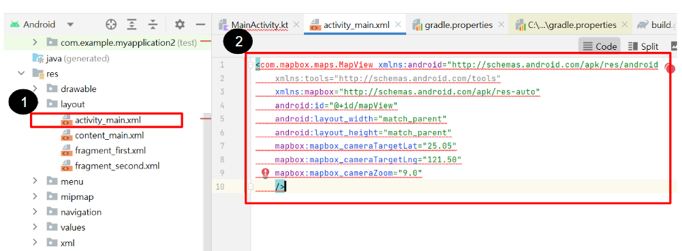Click line number 5 in gutter

click(x=222, y=119)
